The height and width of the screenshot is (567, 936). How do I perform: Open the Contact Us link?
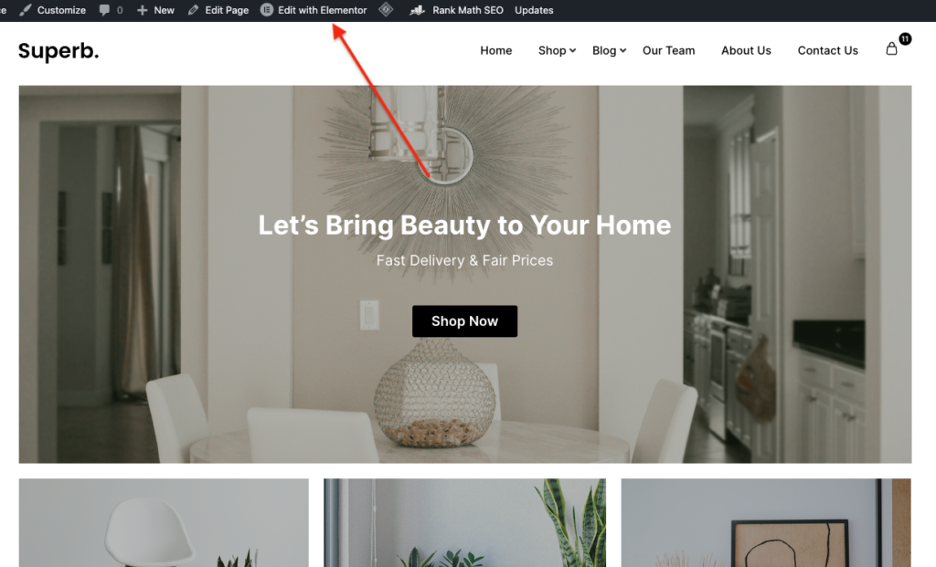pyautogui.click(x=828, y=51)
